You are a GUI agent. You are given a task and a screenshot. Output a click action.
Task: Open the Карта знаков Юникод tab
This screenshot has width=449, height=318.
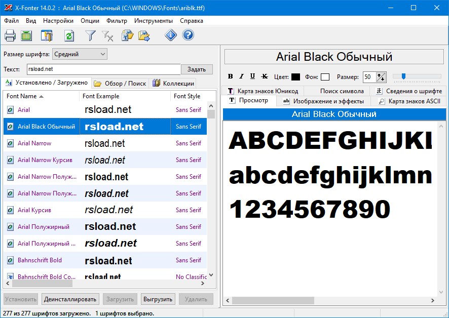tap(263, 91)
